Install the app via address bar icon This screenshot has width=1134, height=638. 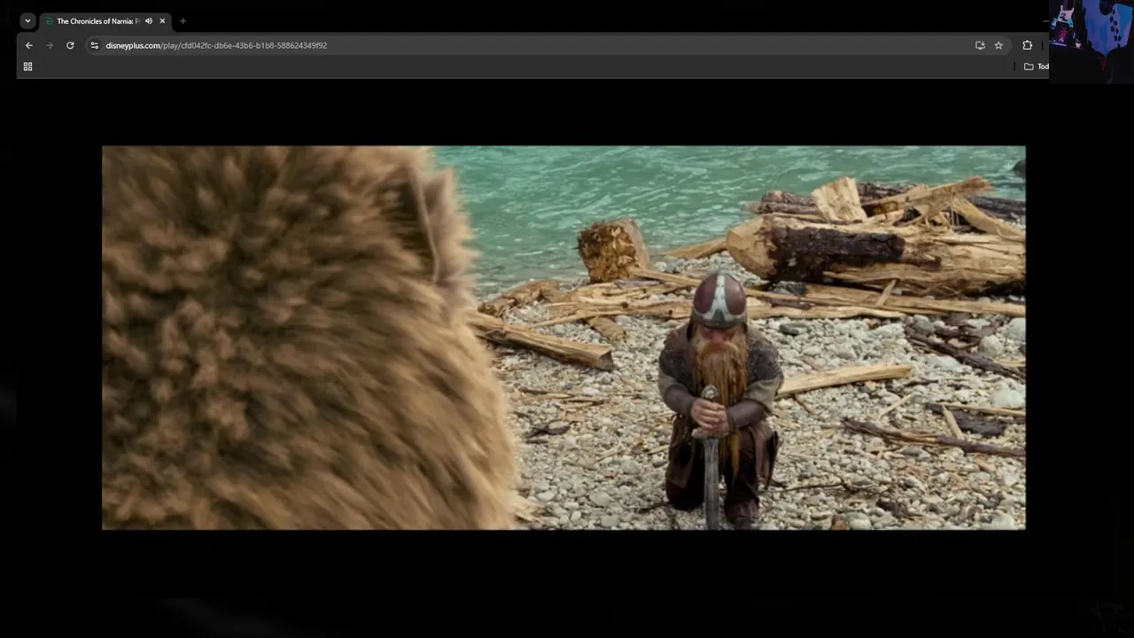(x=980, y=45)
